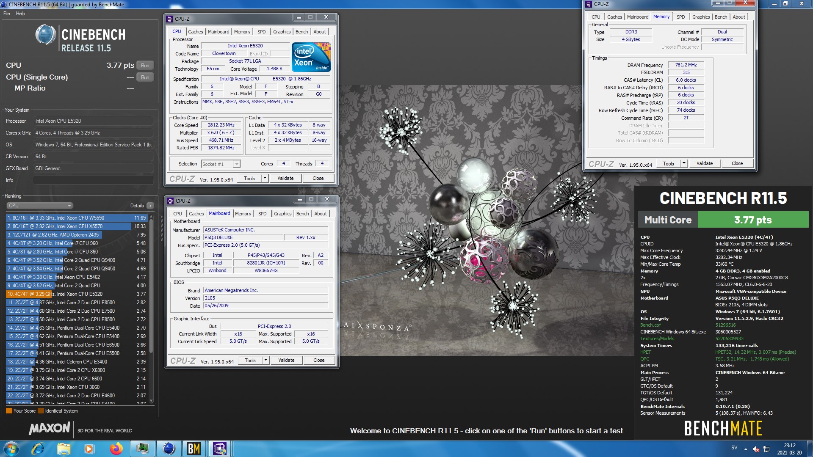Click the network icon in system tray
813x457 pixels.
click(766, 449)
